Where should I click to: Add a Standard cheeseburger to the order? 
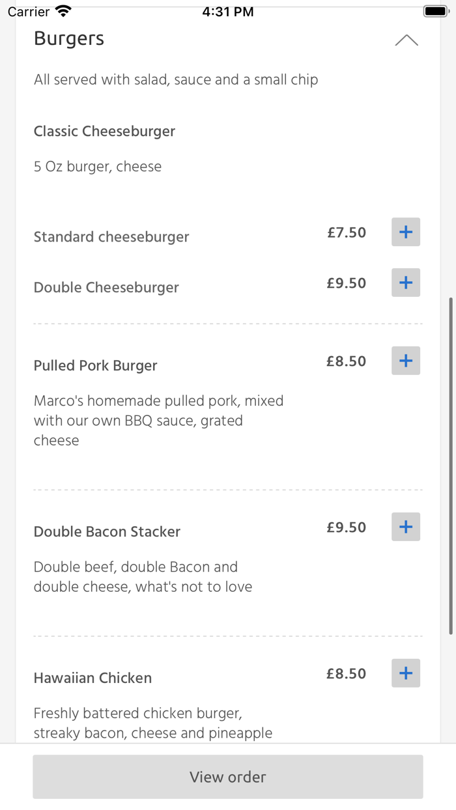click(405, 232)
